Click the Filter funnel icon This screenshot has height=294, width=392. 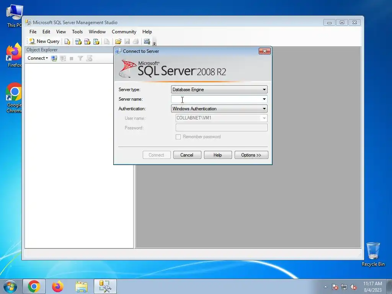pos(80,59)
